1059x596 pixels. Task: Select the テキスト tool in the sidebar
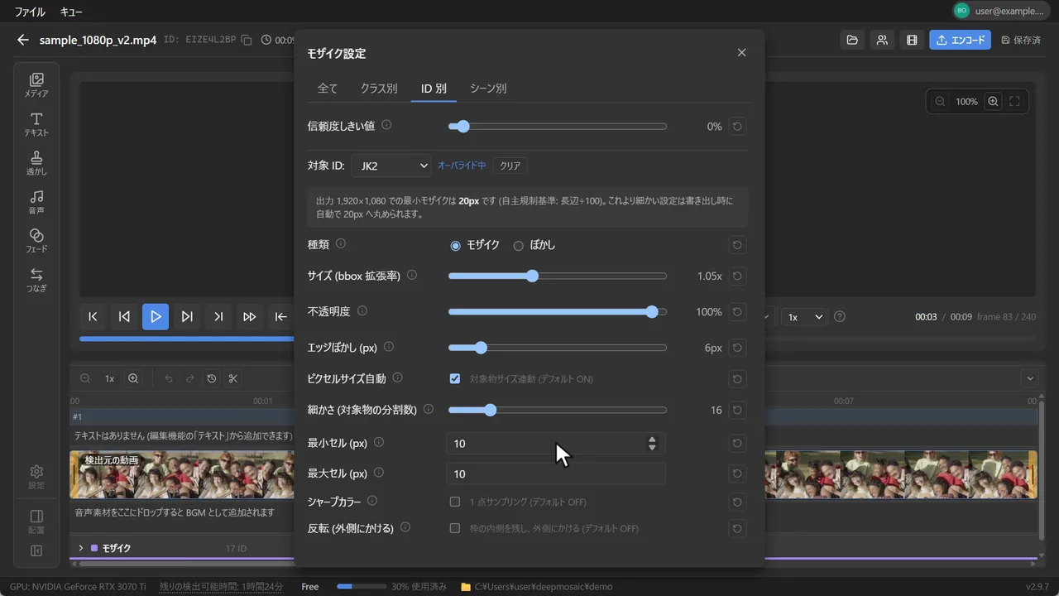point(36,124)
